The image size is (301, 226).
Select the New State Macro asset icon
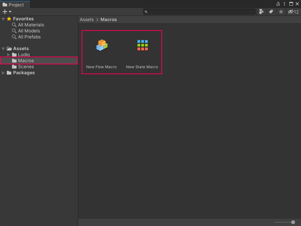tap(142, 46)
